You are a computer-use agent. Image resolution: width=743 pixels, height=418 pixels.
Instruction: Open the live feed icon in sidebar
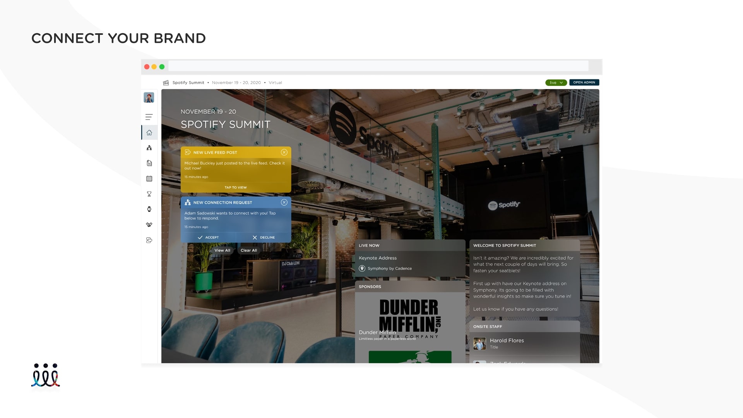click(149, 240)
